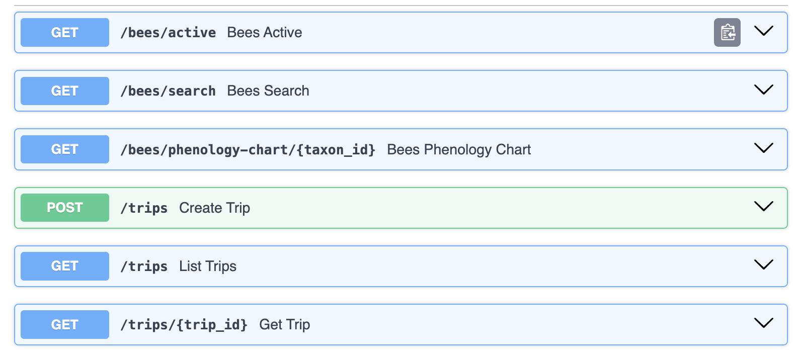Click the 'Create Trip' summary label
Screen dimensions: 798x360
point(214,208)
